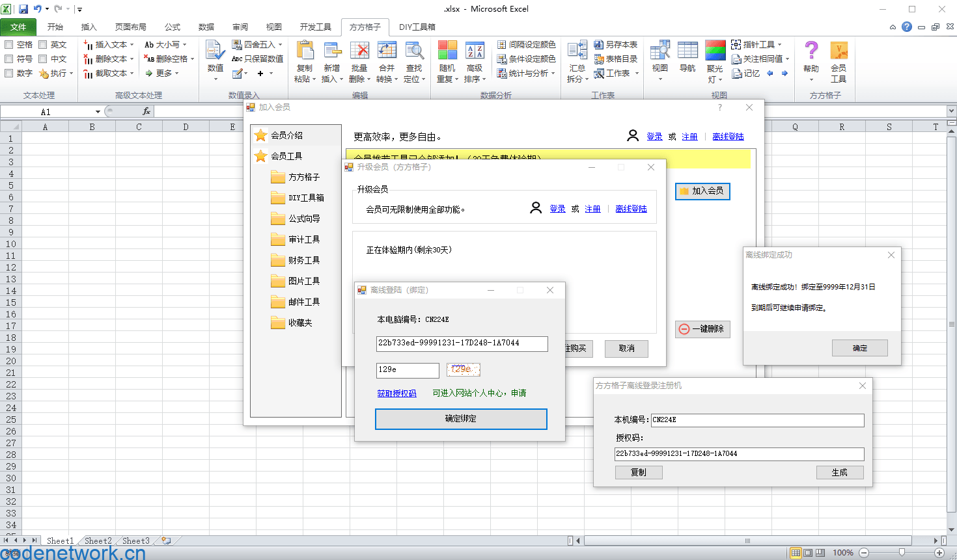Click the 复制 button in registration tool
This screenshot has height=560, width=957.
(639, 473)
